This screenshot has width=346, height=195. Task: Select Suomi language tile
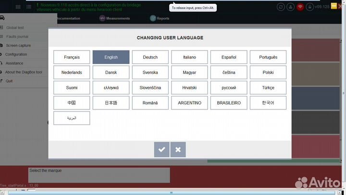(72, 87)
